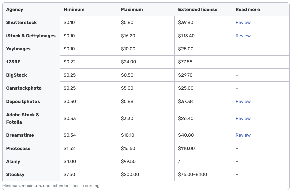Click the $110.00 extended license value
292x193 pixels.
[187, 148]
